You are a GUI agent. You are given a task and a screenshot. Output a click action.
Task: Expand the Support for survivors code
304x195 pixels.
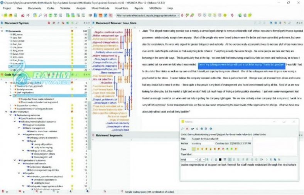pyautogui.click(x=11, y=106)
